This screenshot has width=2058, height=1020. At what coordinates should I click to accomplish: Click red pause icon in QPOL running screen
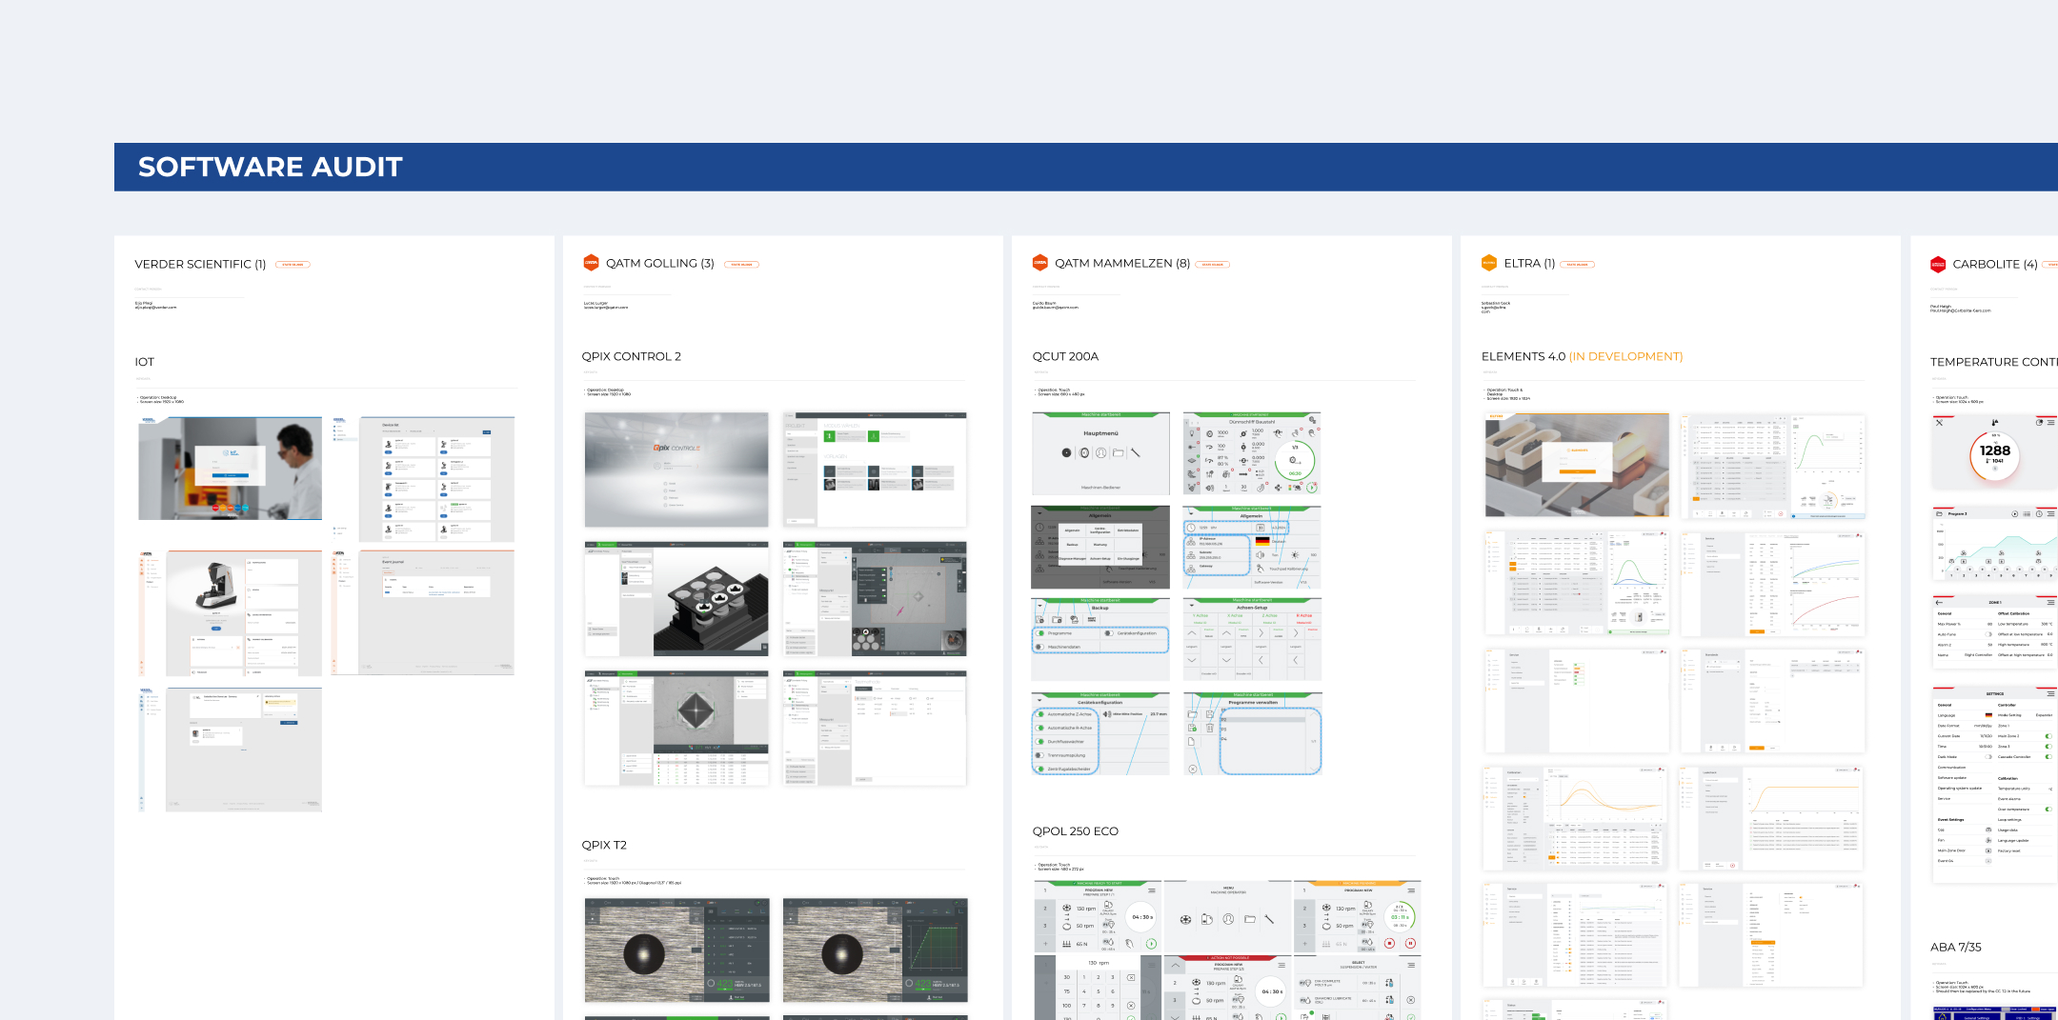pyautogui.click(x=1410, y=943)
